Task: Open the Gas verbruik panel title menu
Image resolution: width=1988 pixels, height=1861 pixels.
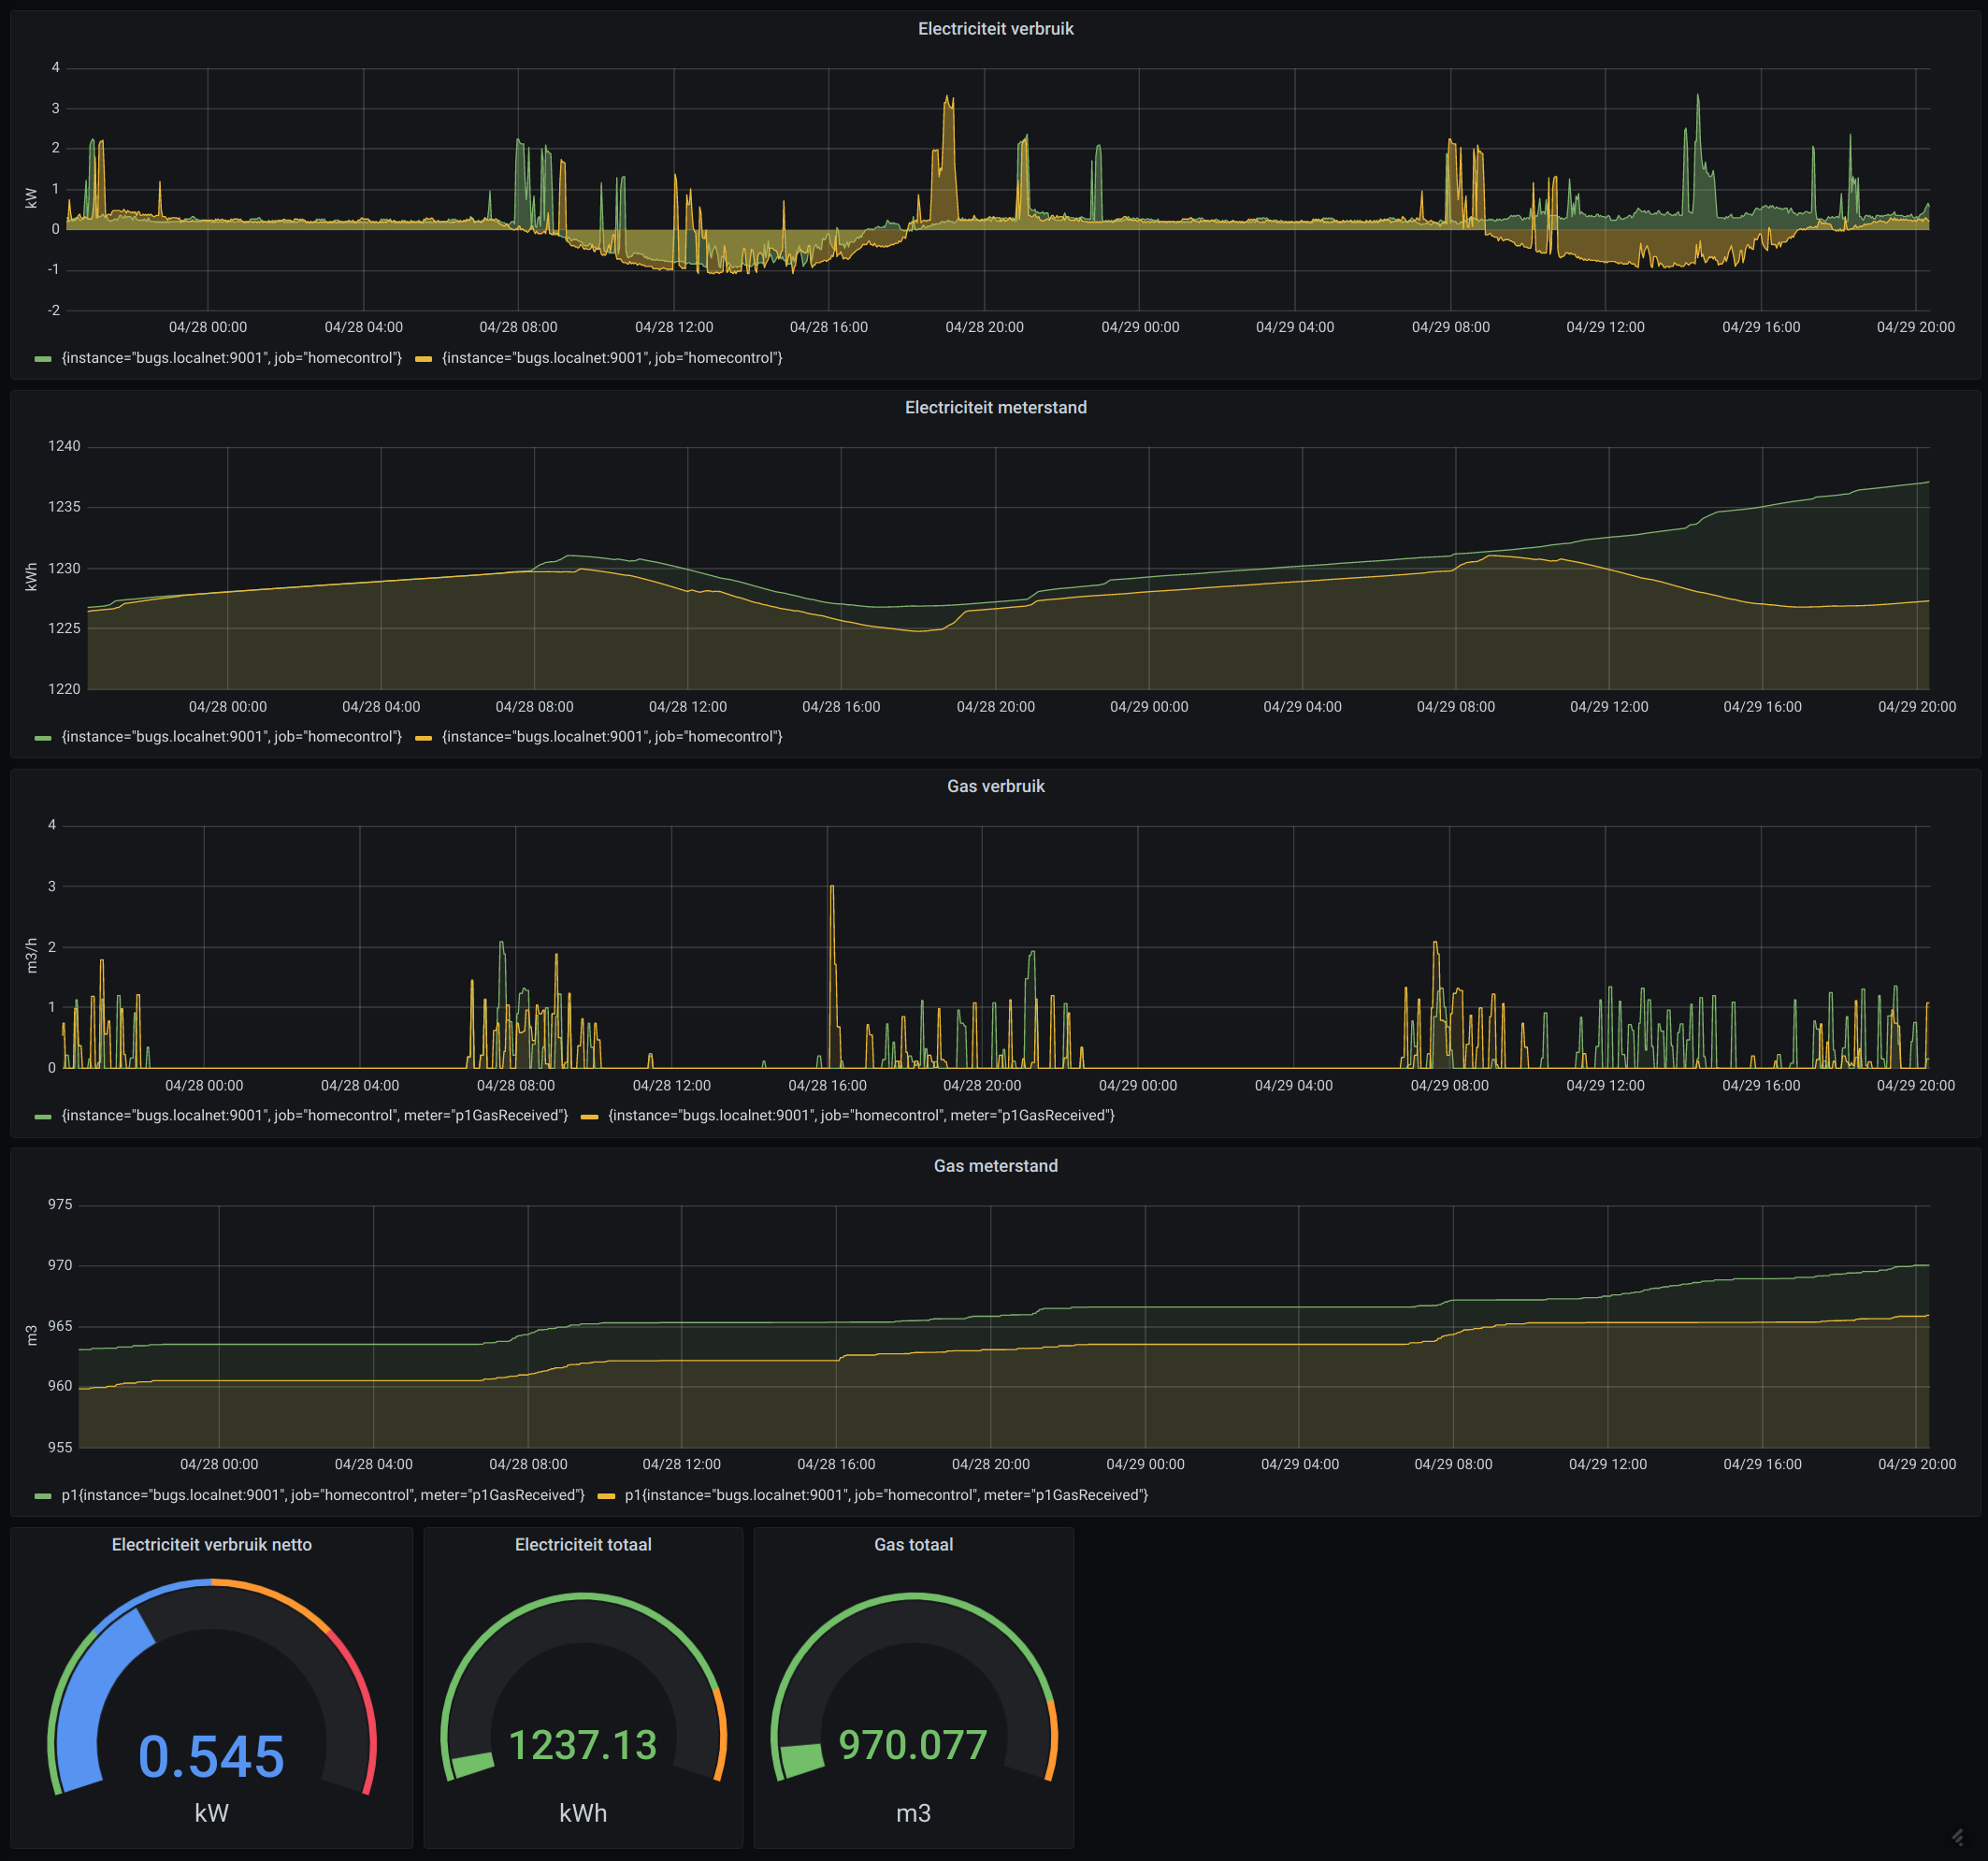Action: (x=995, y=787)
